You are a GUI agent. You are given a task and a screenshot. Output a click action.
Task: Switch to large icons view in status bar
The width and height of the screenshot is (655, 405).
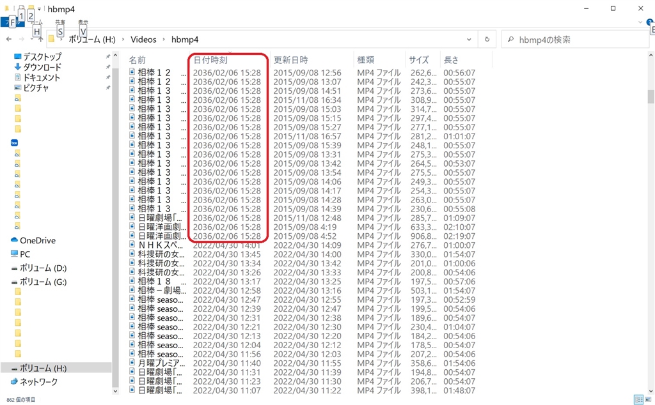648,399
